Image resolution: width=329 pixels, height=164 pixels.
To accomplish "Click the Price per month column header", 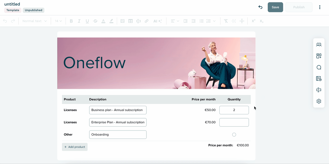I will [203, 99].
